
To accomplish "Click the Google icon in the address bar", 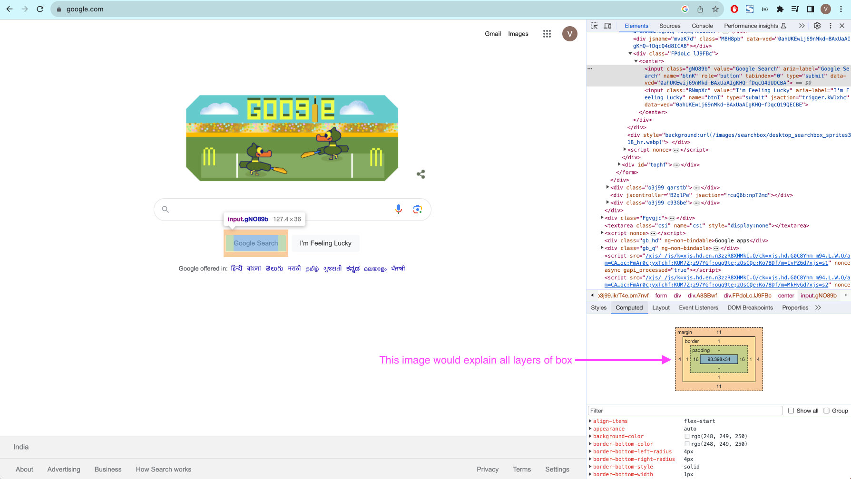I will [x=685, y=9].
